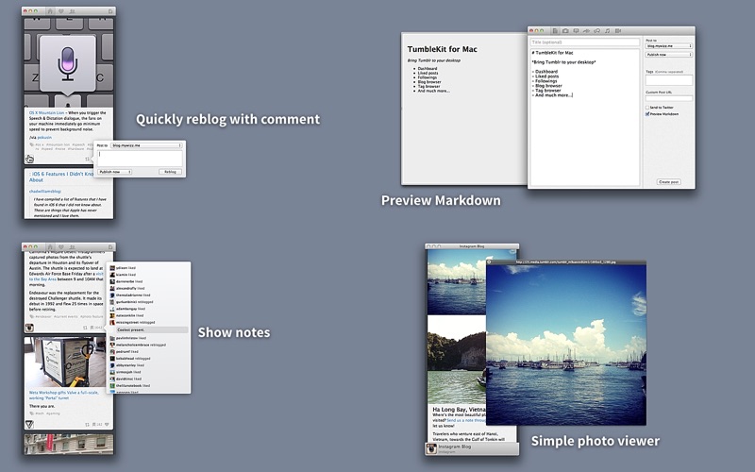Viewport: 755px width, 472px height.
Task: Click the reblog comment text field
Action: point(140,159)
